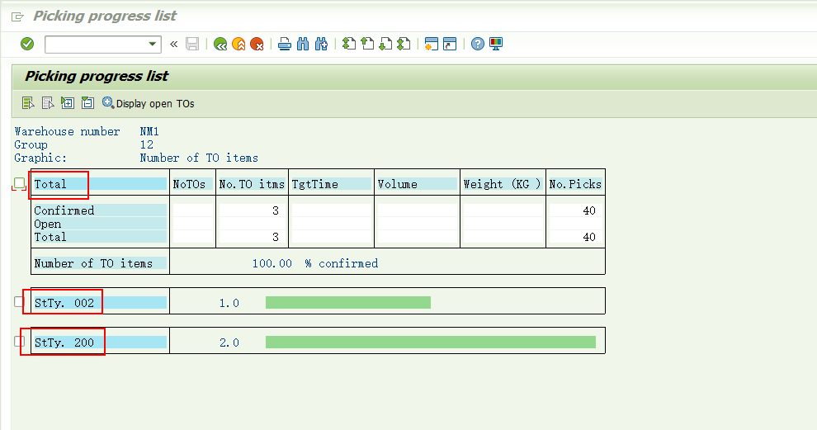817x430 pixels.
Task: Click the Save diskette icon
Action: (x=192, y=45)
